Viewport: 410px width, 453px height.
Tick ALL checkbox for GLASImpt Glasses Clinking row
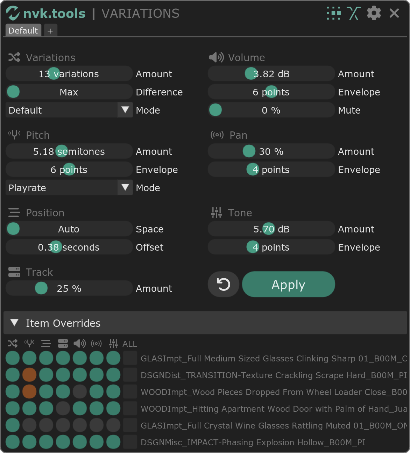coord(130,358)
